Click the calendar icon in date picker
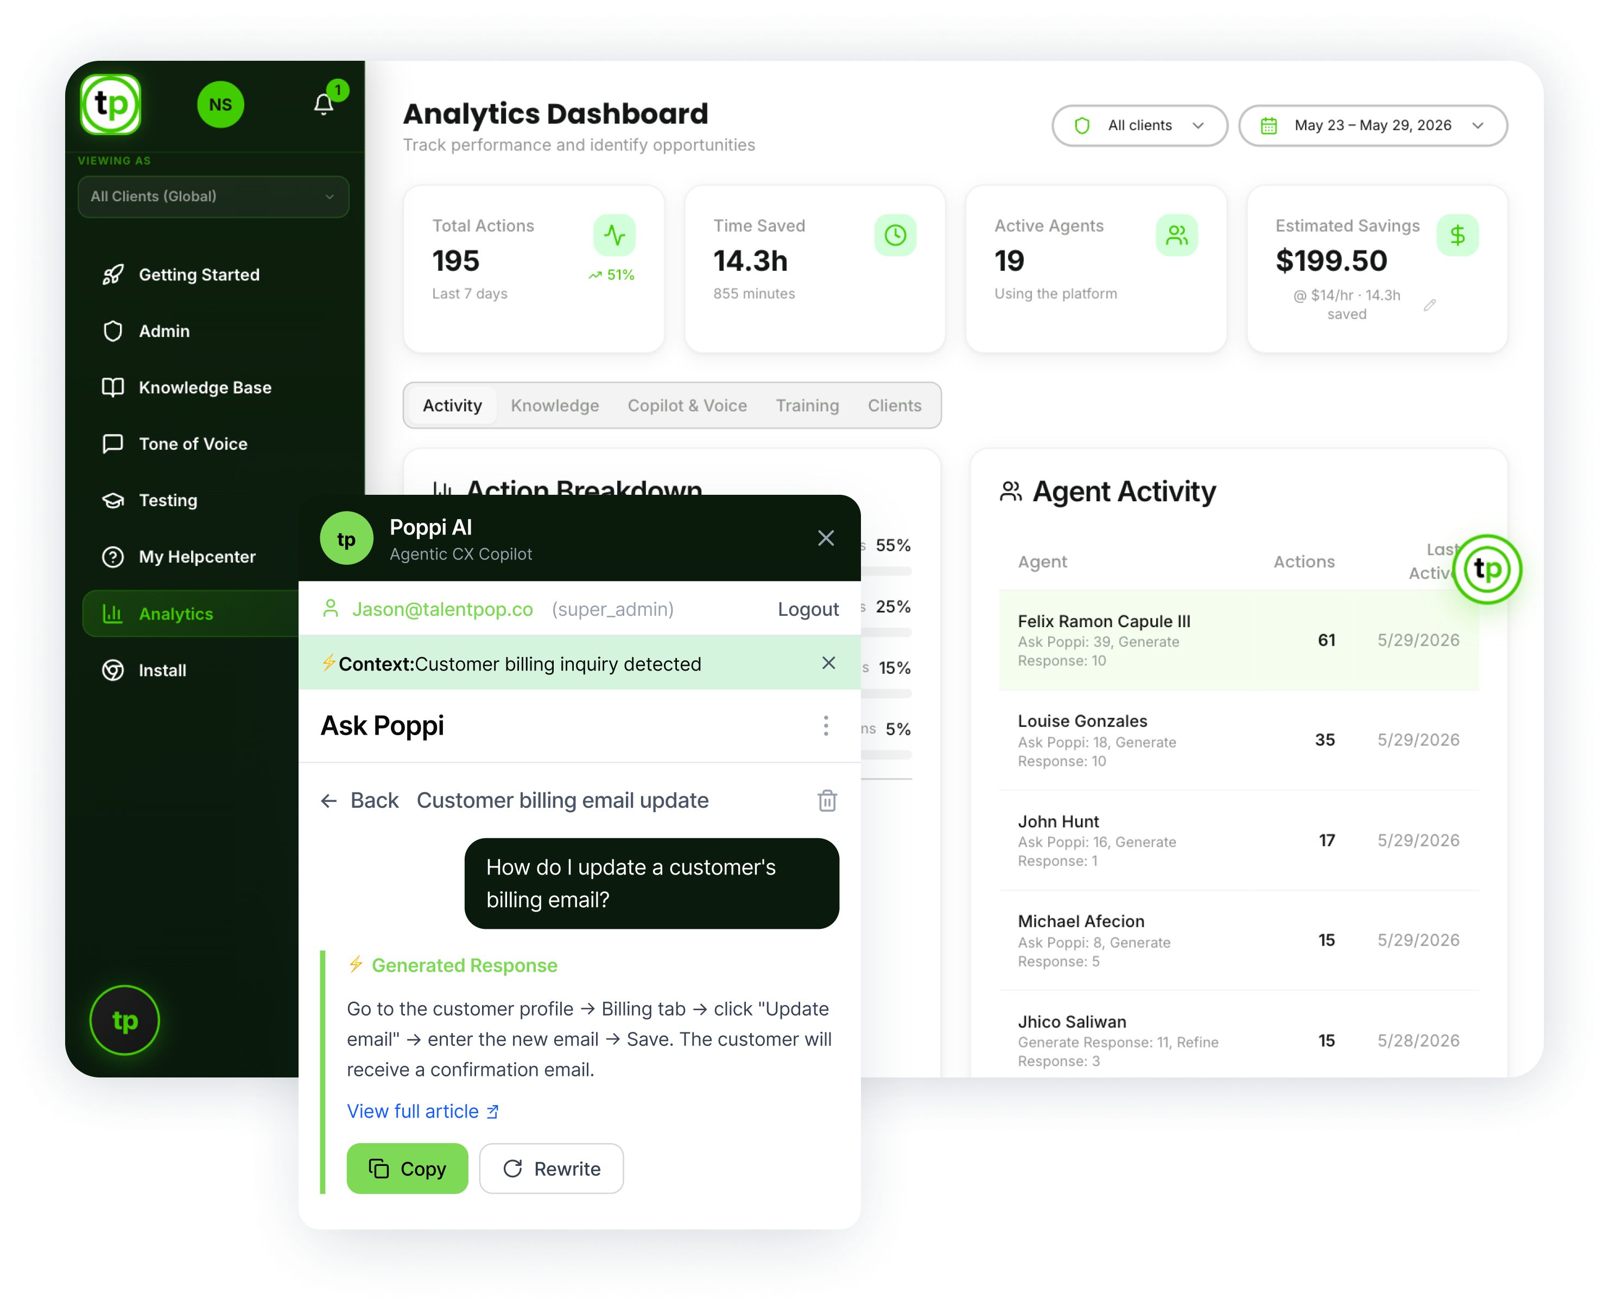 [1269, 126]
